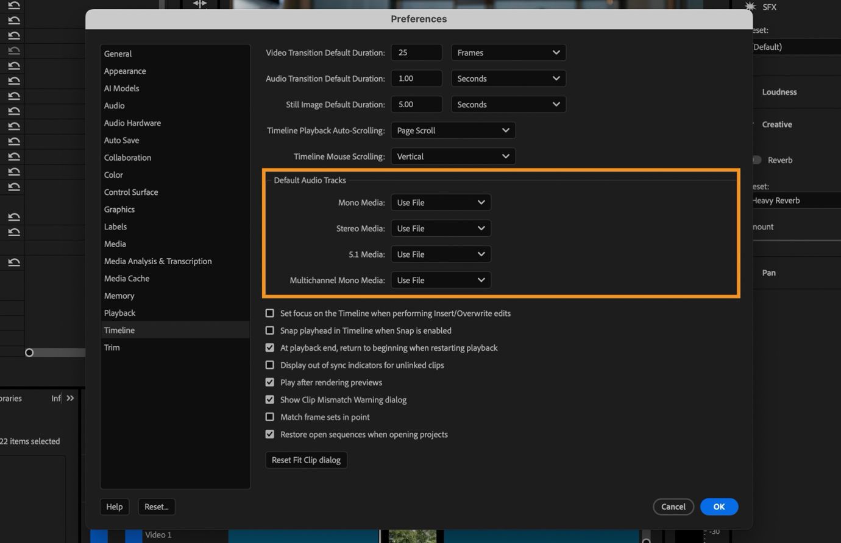Open the Frames units dropdown for video transitions
Image resolution: width=841 pixels, height=543 pixels.
[x=508, y=52]
